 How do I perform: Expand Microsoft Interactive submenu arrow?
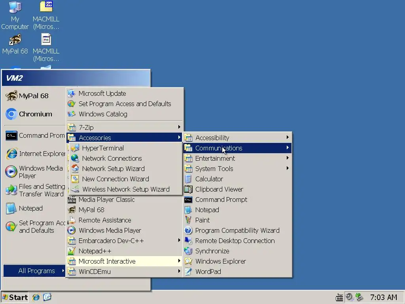coord(179,261)
